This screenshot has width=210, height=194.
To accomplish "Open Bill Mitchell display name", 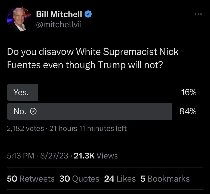I will point(59,14).
